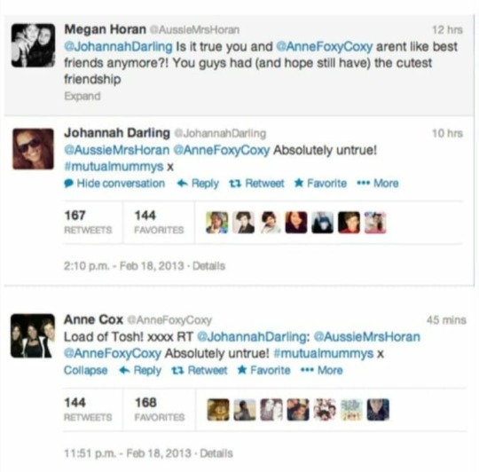Viewport: 479px width, 472px height.
Task: View the 167 retweets list
Action: (88, 222)
